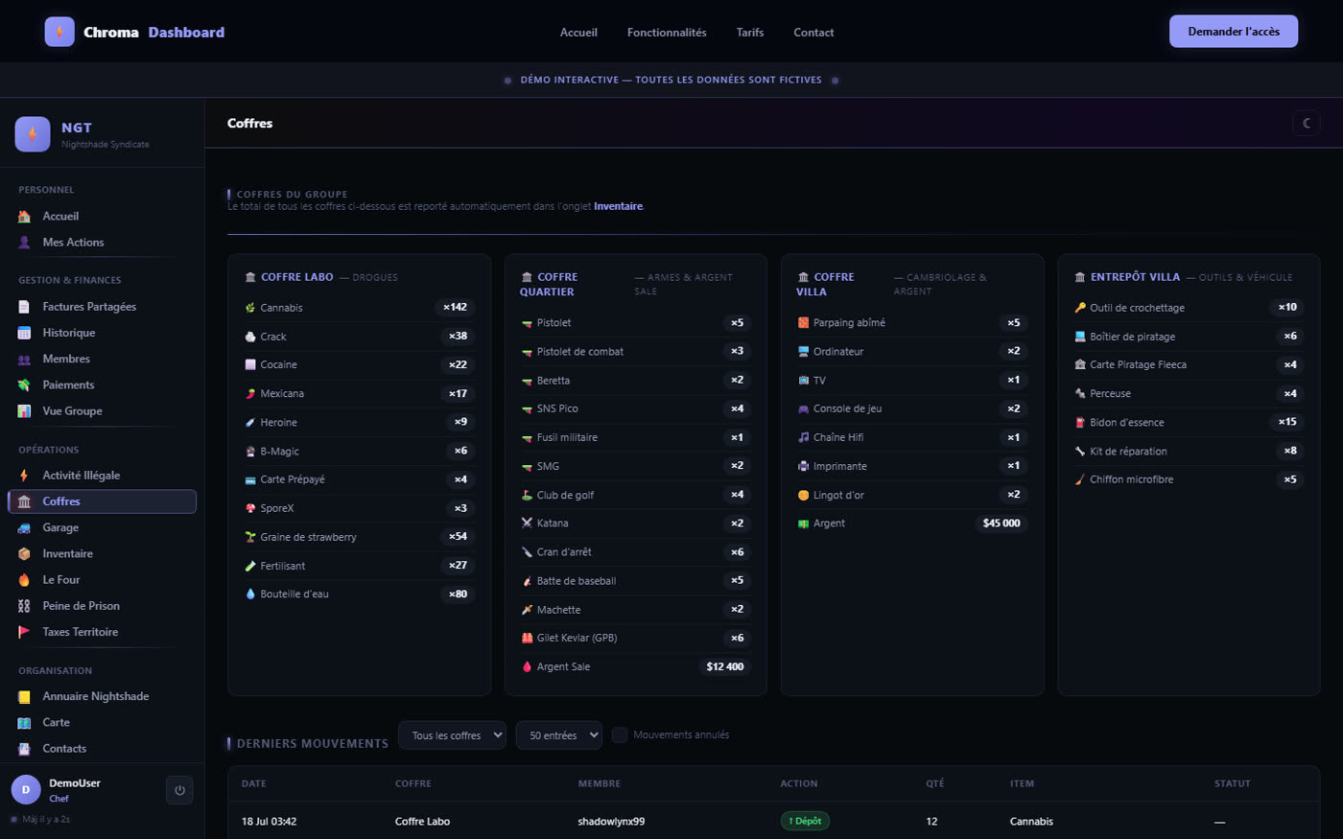This screenshot has height=839, width=1343.
Task: Go to Le Four in sidebar
Action: tap(102, 580)
